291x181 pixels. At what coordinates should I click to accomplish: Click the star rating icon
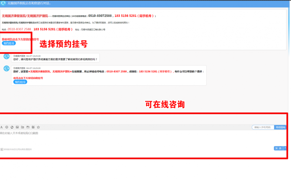pos(38,127)
